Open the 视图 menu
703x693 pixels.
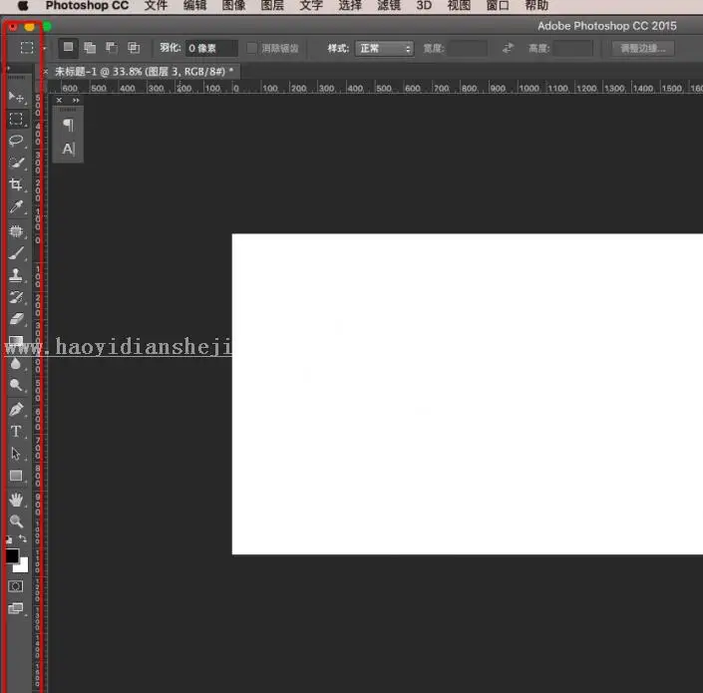(x=459, y=6)
